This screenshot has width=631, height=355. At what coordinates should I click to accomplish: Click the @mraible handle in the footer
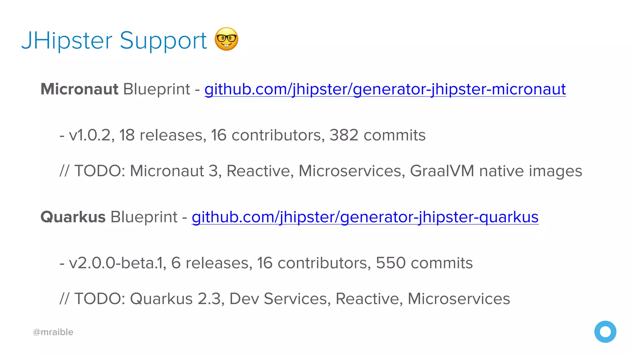[x=53, y=332]
